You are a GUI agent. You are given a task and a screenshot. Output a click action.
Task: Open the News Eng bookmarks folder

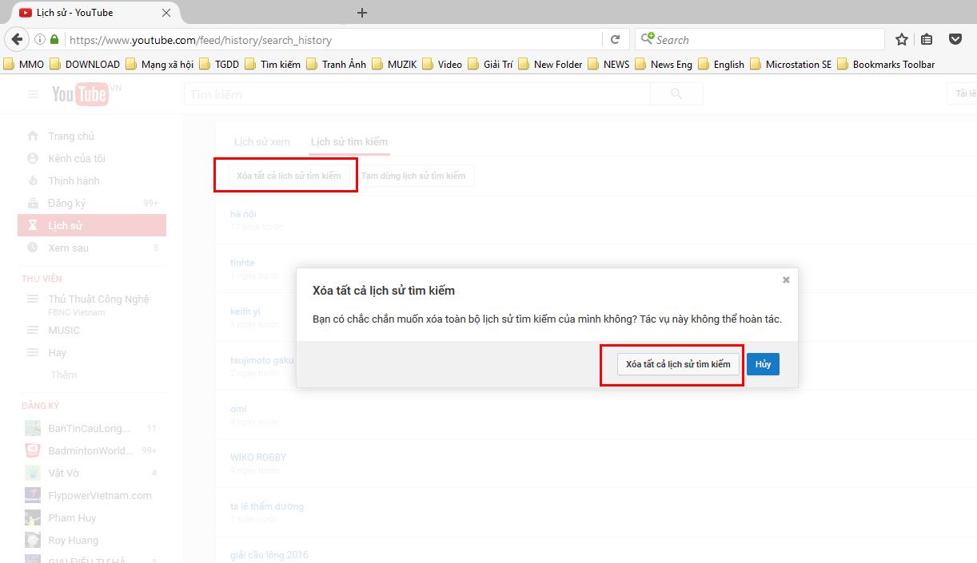point(664,64)
